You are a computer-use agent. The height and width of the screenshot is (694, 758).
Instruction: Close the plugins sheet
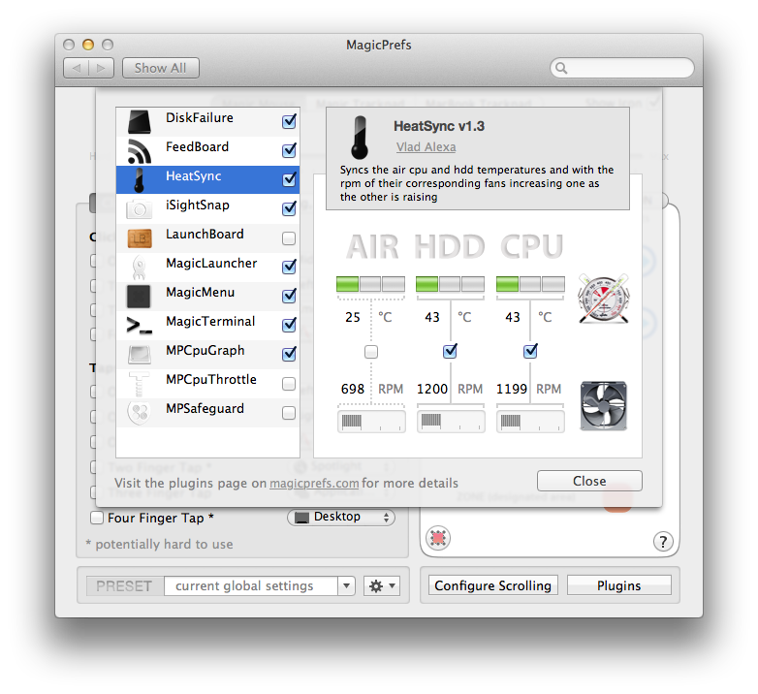tap(589, 481)
